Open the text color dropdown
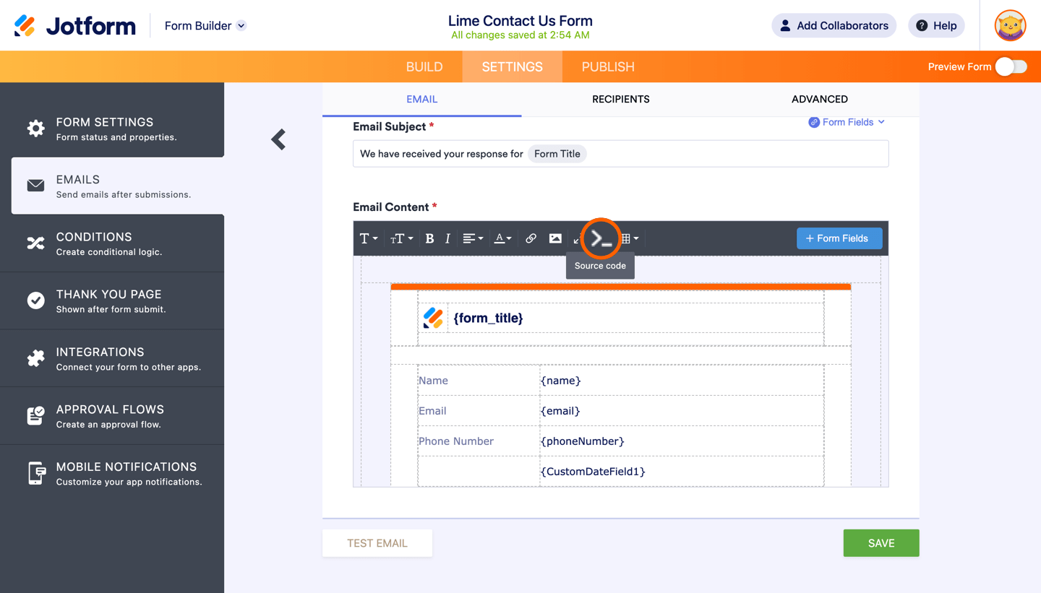This screenshot has height=593, width=1041. 502,238
